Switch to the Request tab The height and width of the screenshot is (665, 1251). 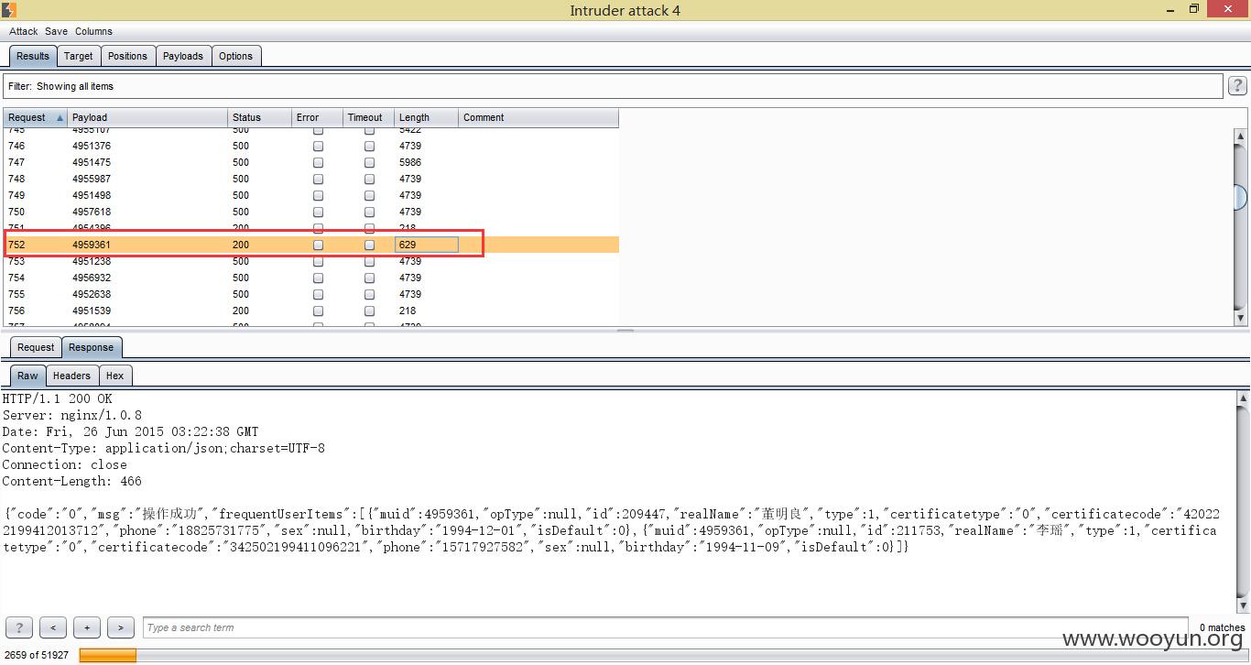pyautogui.click(x=36, y=347)
